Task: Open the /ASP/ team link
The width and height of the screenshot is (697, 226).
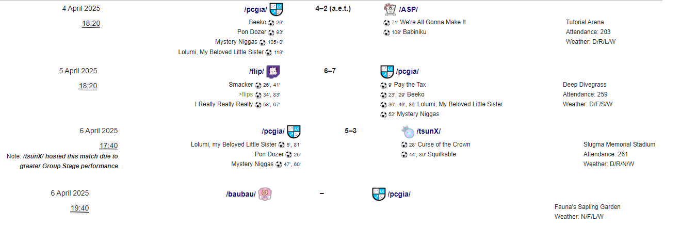Action: (x=409, y=9)
